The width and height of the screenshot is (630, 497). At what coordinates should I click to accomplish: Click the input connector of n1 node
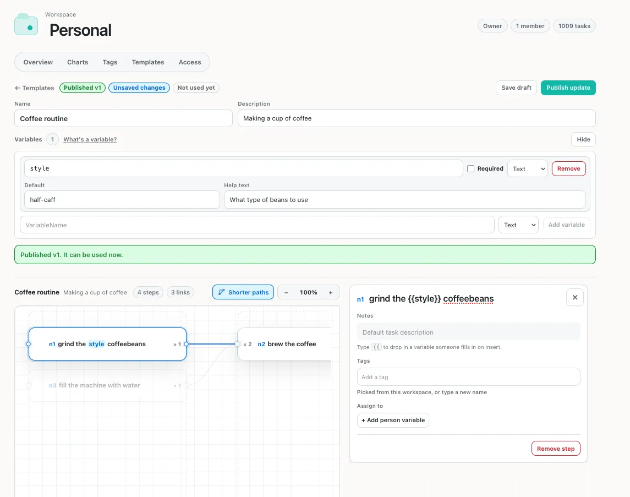tap(28, 344)
